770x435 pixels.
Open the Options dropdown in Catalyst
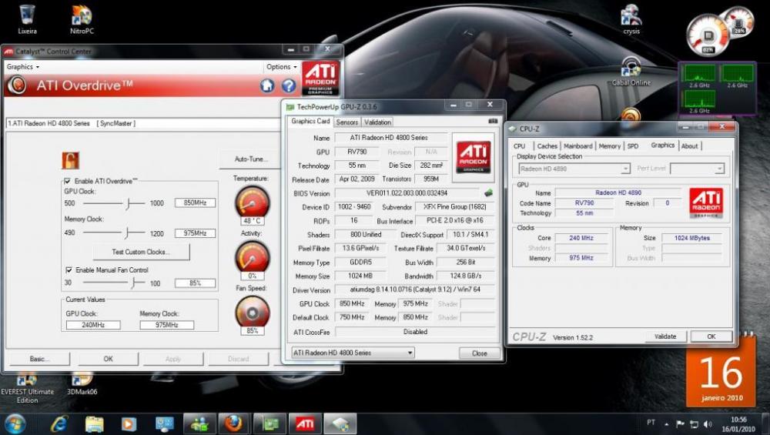(x=281, y=67)
